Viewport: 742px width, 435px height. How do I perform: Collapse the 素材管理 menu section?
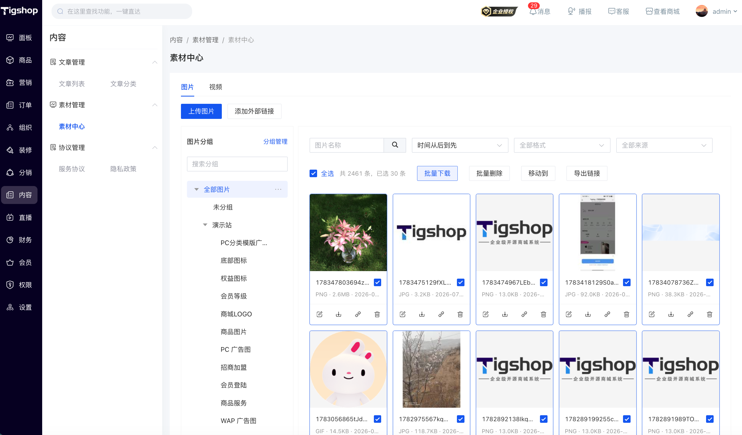[x=155, y=105]
